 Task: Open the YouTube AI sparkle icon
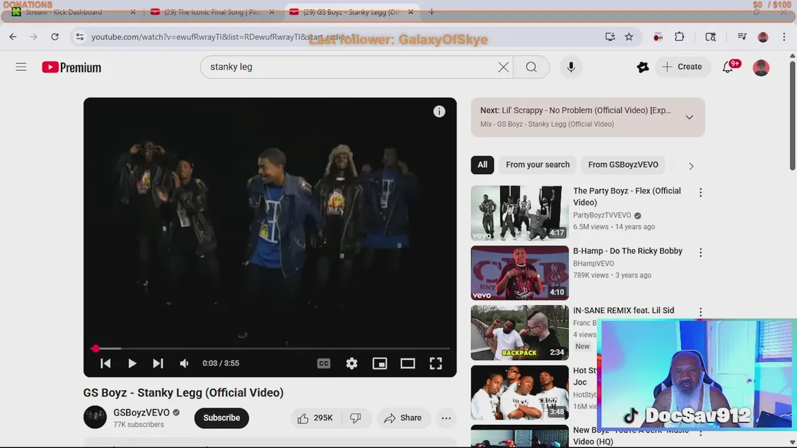point(643,67)
